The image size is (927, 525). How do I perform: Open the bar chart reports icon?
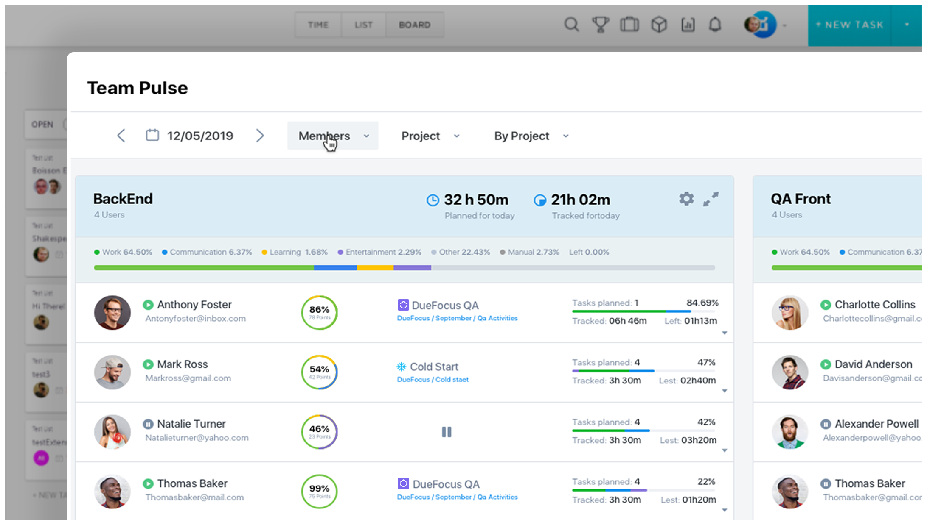point(688,25)
